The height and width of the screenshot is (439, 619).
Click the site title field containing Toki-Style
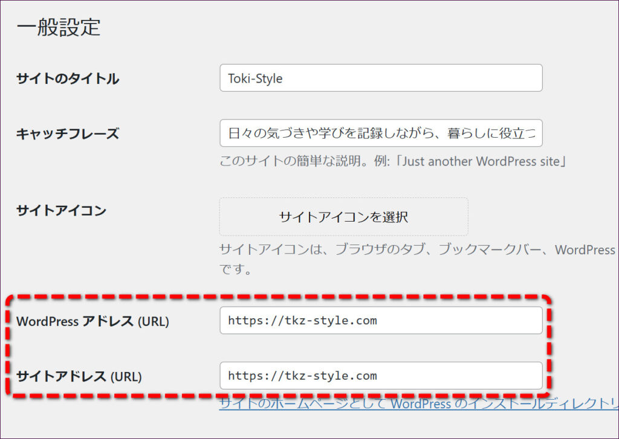click(381, 79)
